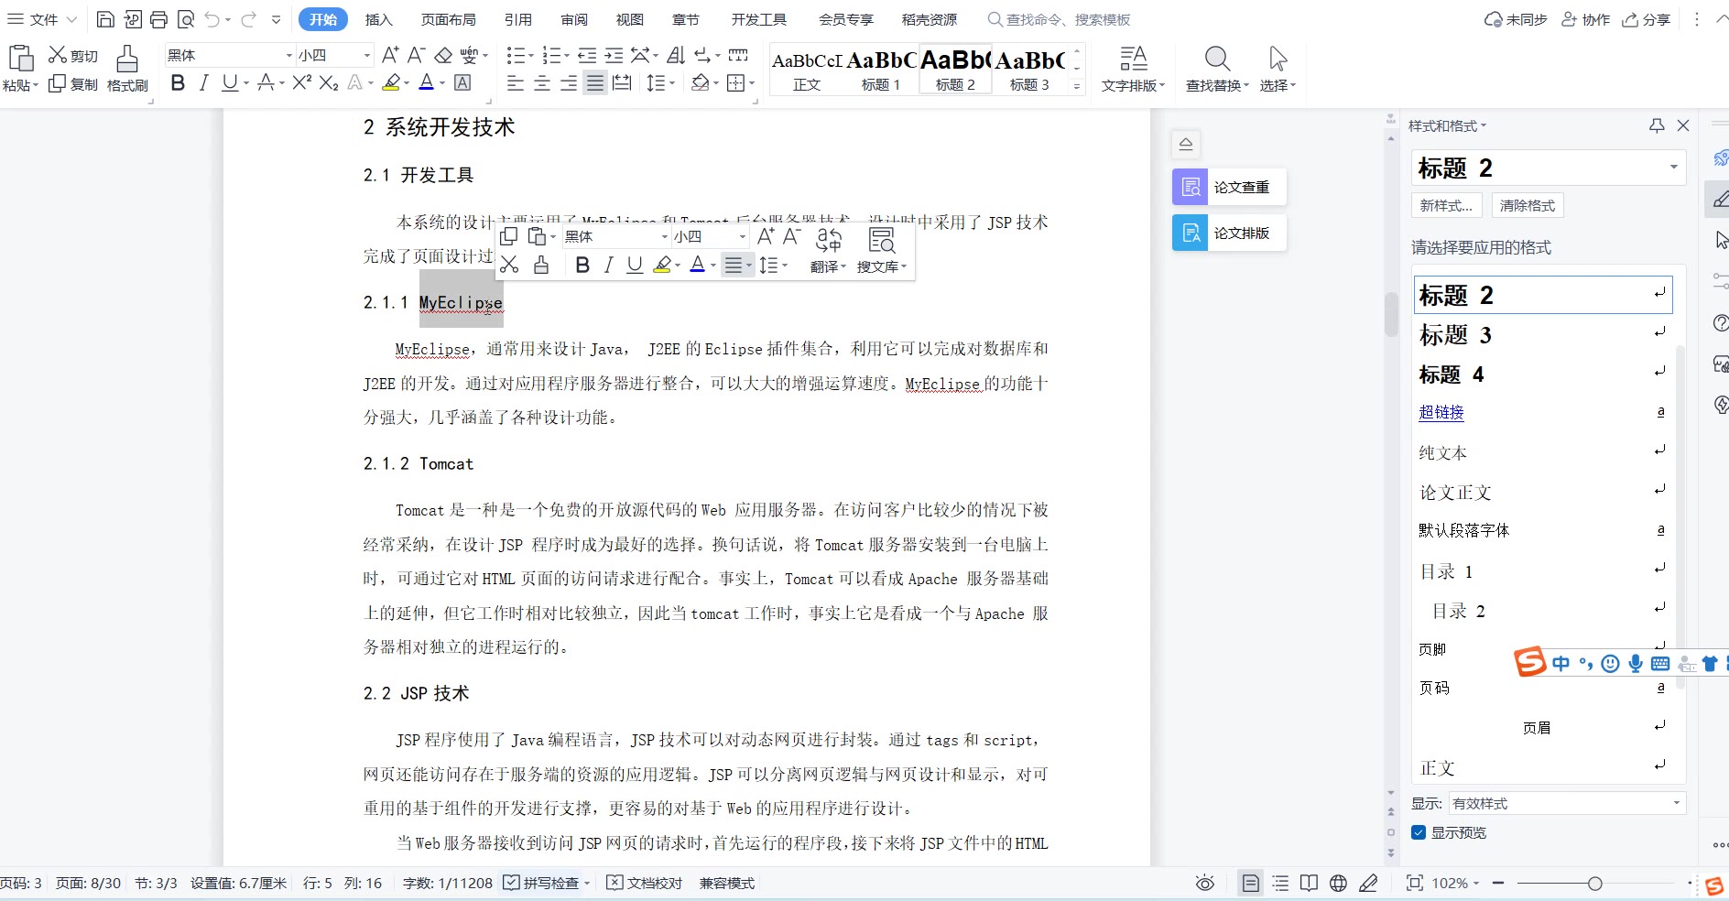Toggle the 拼写检查 spell check in the status bar
Screen dimensions: 1729x901
coord(543,883)
